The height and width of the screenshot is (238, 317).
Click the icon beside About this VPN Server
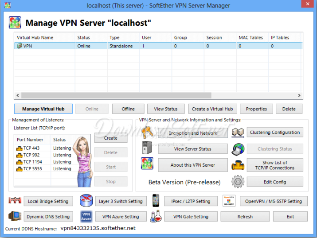coord(147,163)
